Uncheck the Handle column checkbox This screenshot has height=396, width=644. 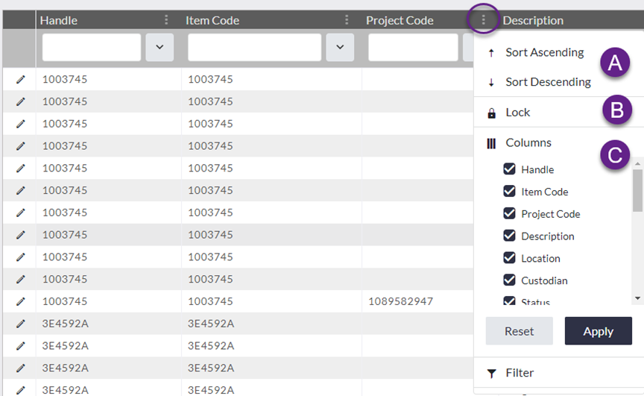point(509,169)
